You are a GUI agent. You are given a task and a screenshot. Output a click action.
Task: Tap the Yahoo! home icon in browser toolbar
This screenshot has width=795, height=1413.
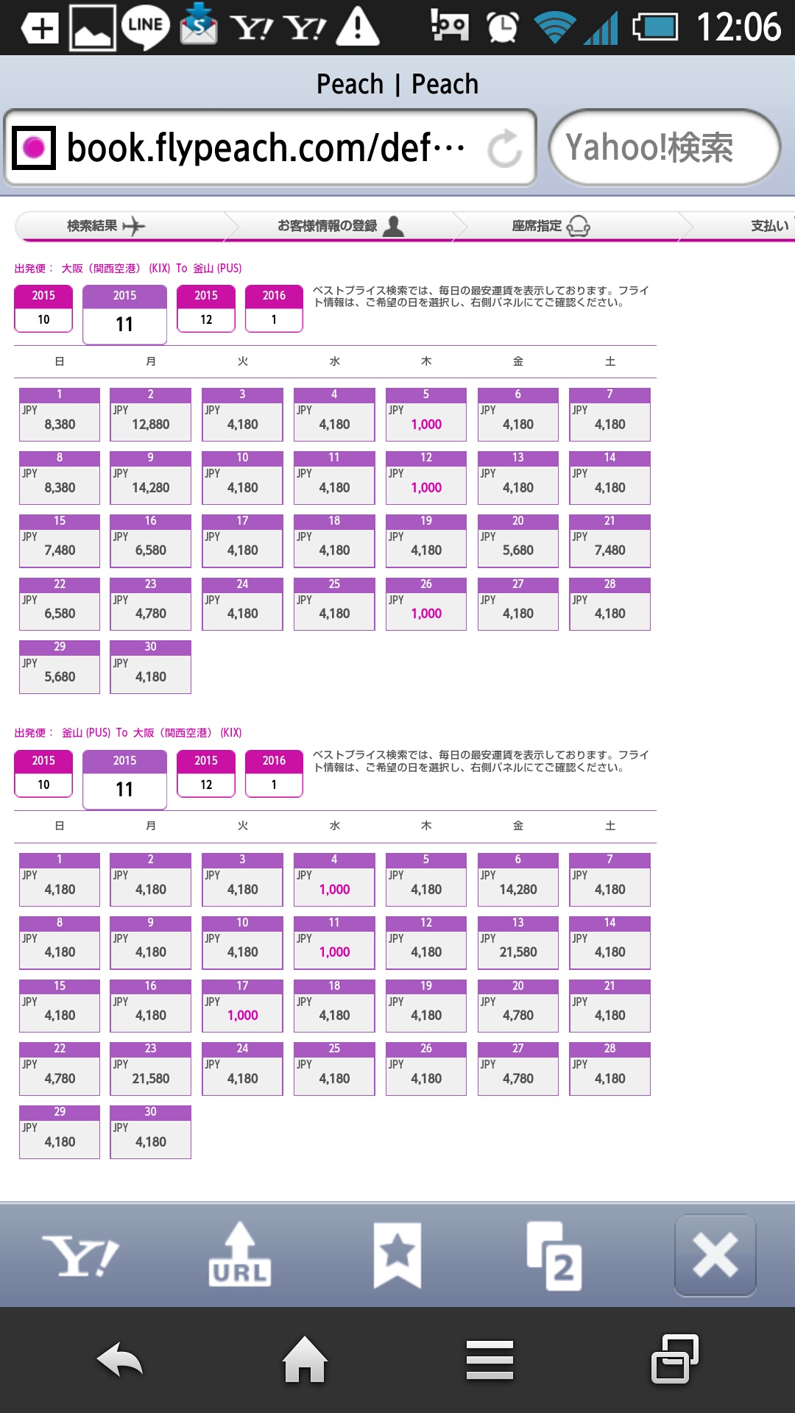81,1256
